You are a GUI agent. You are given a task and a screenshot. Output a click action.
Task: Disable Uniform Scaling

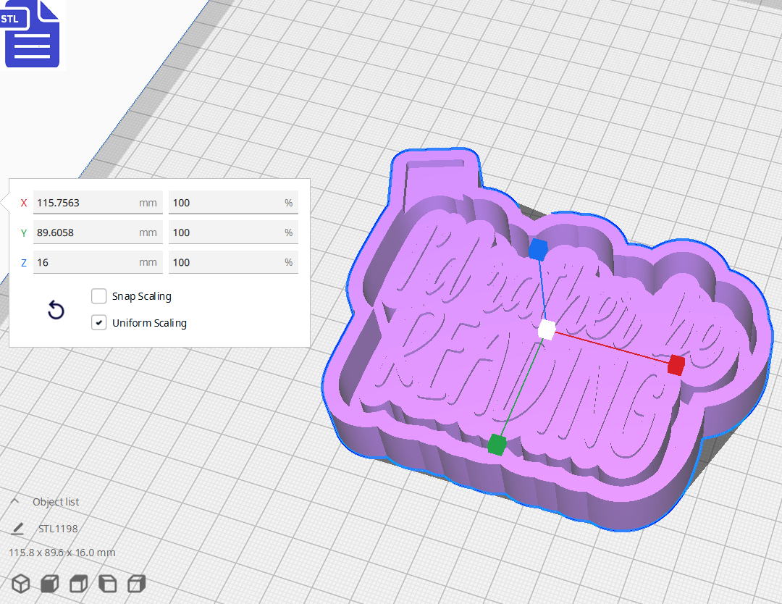98,322
